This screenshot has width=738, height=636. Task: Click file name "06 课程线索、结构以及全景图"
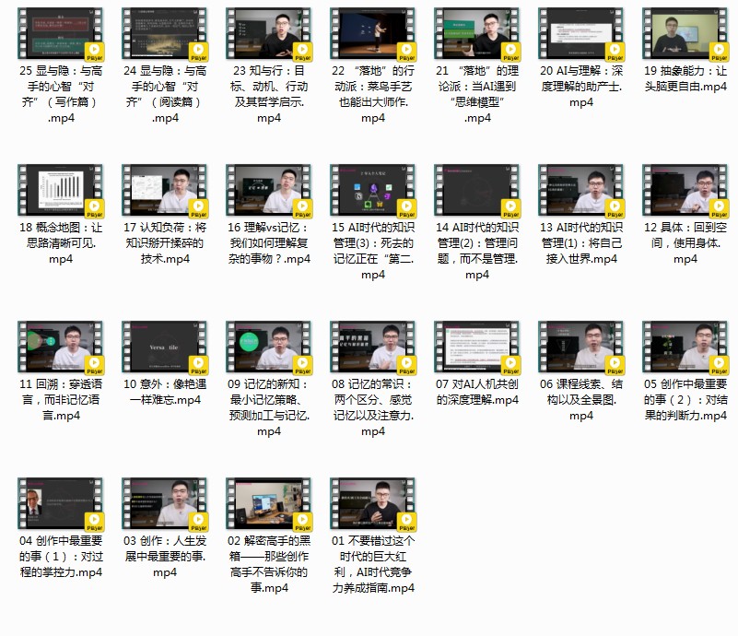point(581,400)
